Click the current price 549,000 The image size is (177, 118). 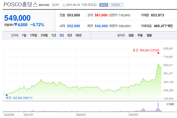[x=17, y=18]
